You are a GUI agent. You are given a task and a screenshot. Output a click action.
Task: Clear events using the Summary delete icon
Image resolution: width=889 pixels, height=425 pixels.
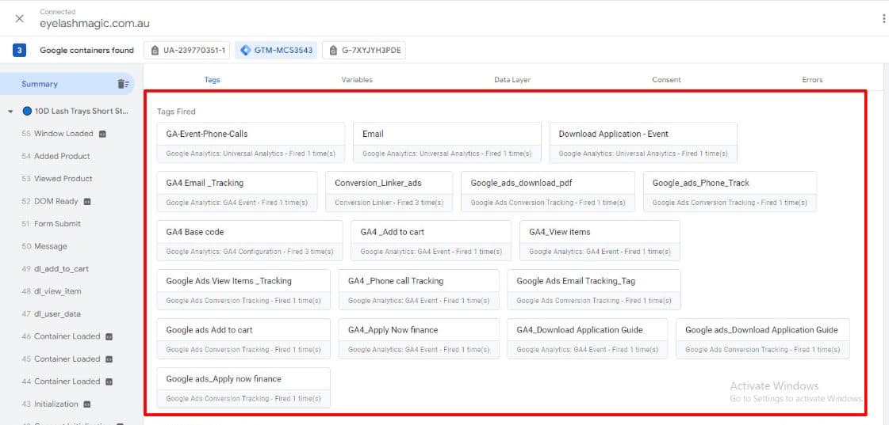point(123,84)
